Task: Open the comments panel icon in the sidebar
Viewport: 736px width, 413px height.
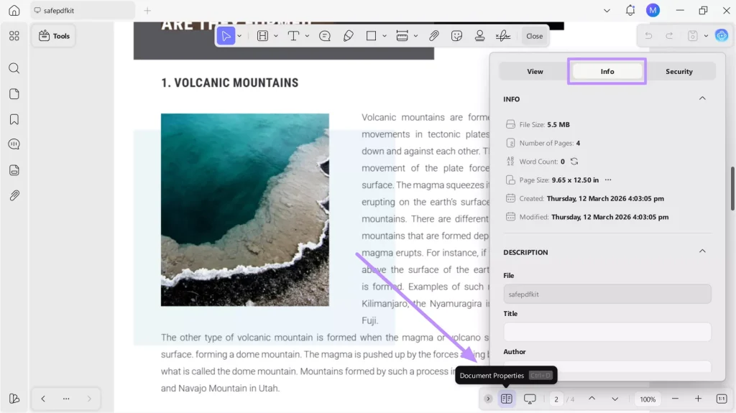Action: 14,144
